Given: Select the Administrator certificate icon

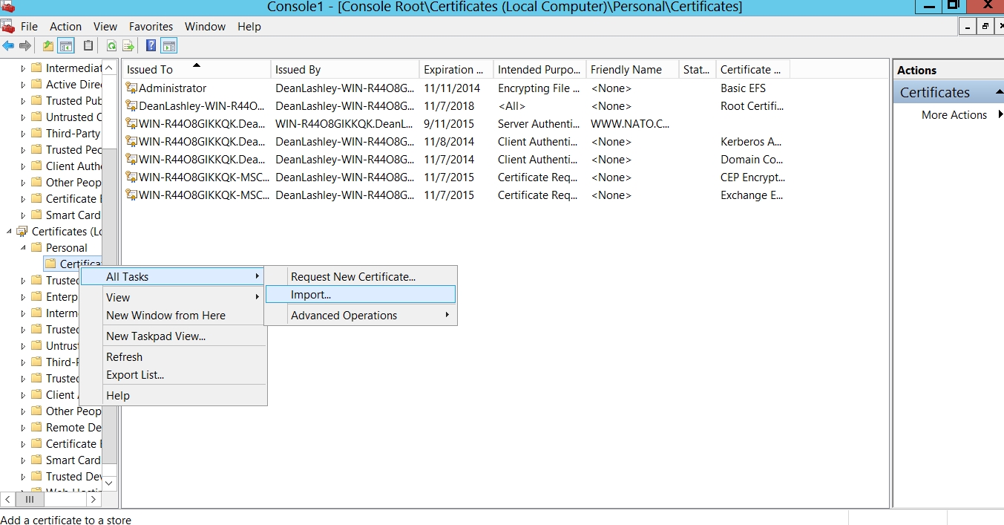Looking at the screenshot, I should point(131,88).
